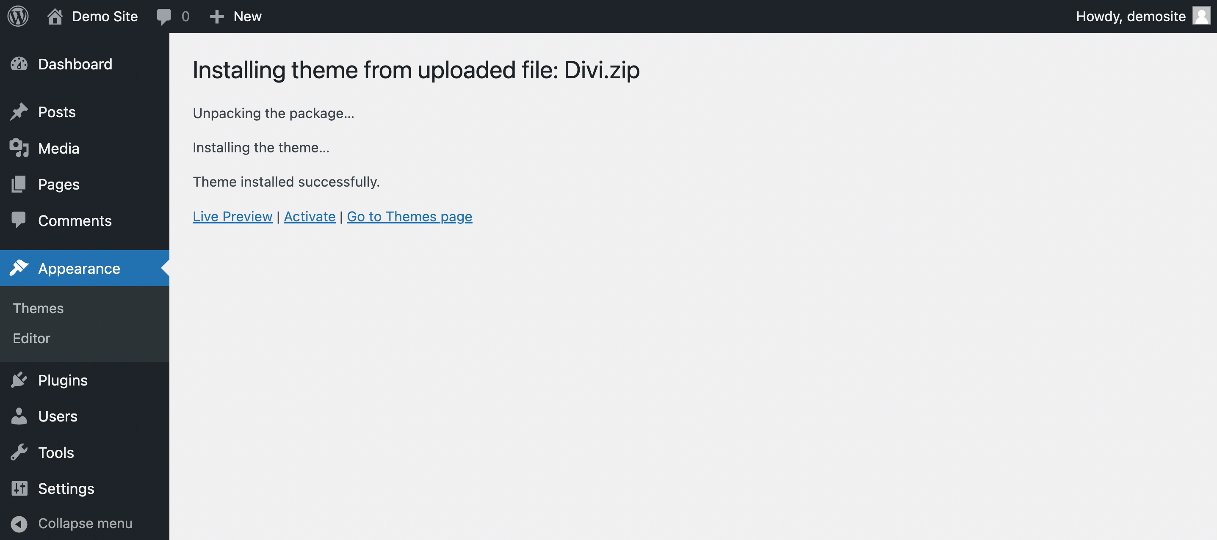The width and height of the screenshot is (1217, 540).
Task: Click Tools menu item
Action: (56, 452)
